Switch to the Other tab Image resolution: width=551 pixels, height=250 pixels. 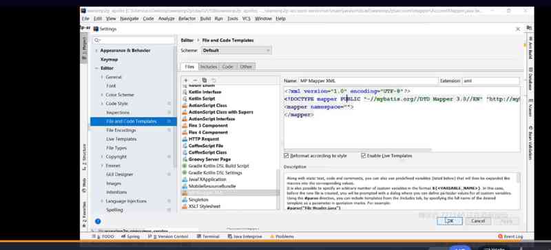(x=246, y=67)
